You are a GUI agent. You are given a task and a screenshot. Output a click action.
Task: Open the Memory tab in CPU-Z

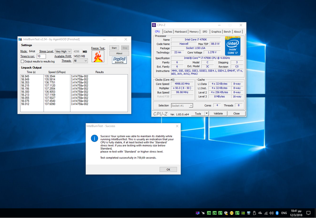tap(194, 32)
